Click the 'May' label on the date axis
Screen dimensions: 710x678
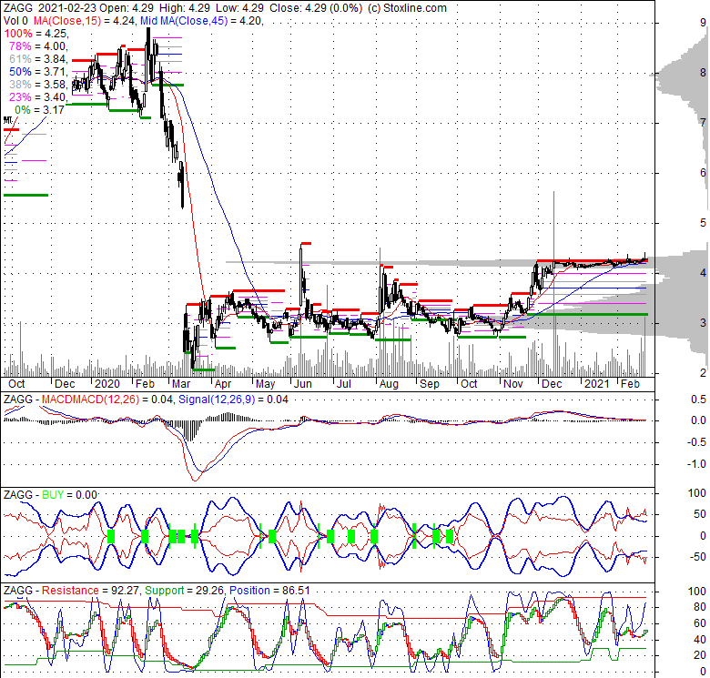coord(266,384)
